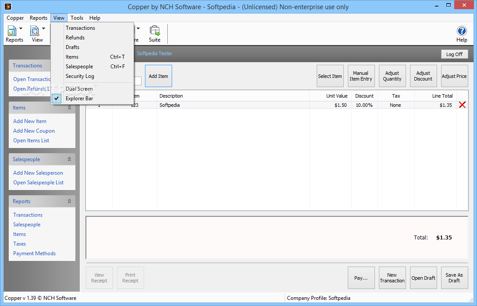Collapse the Items sidebar panel

(x=69, y=107)
